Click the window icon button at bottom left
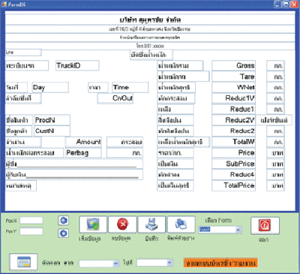 23,262
